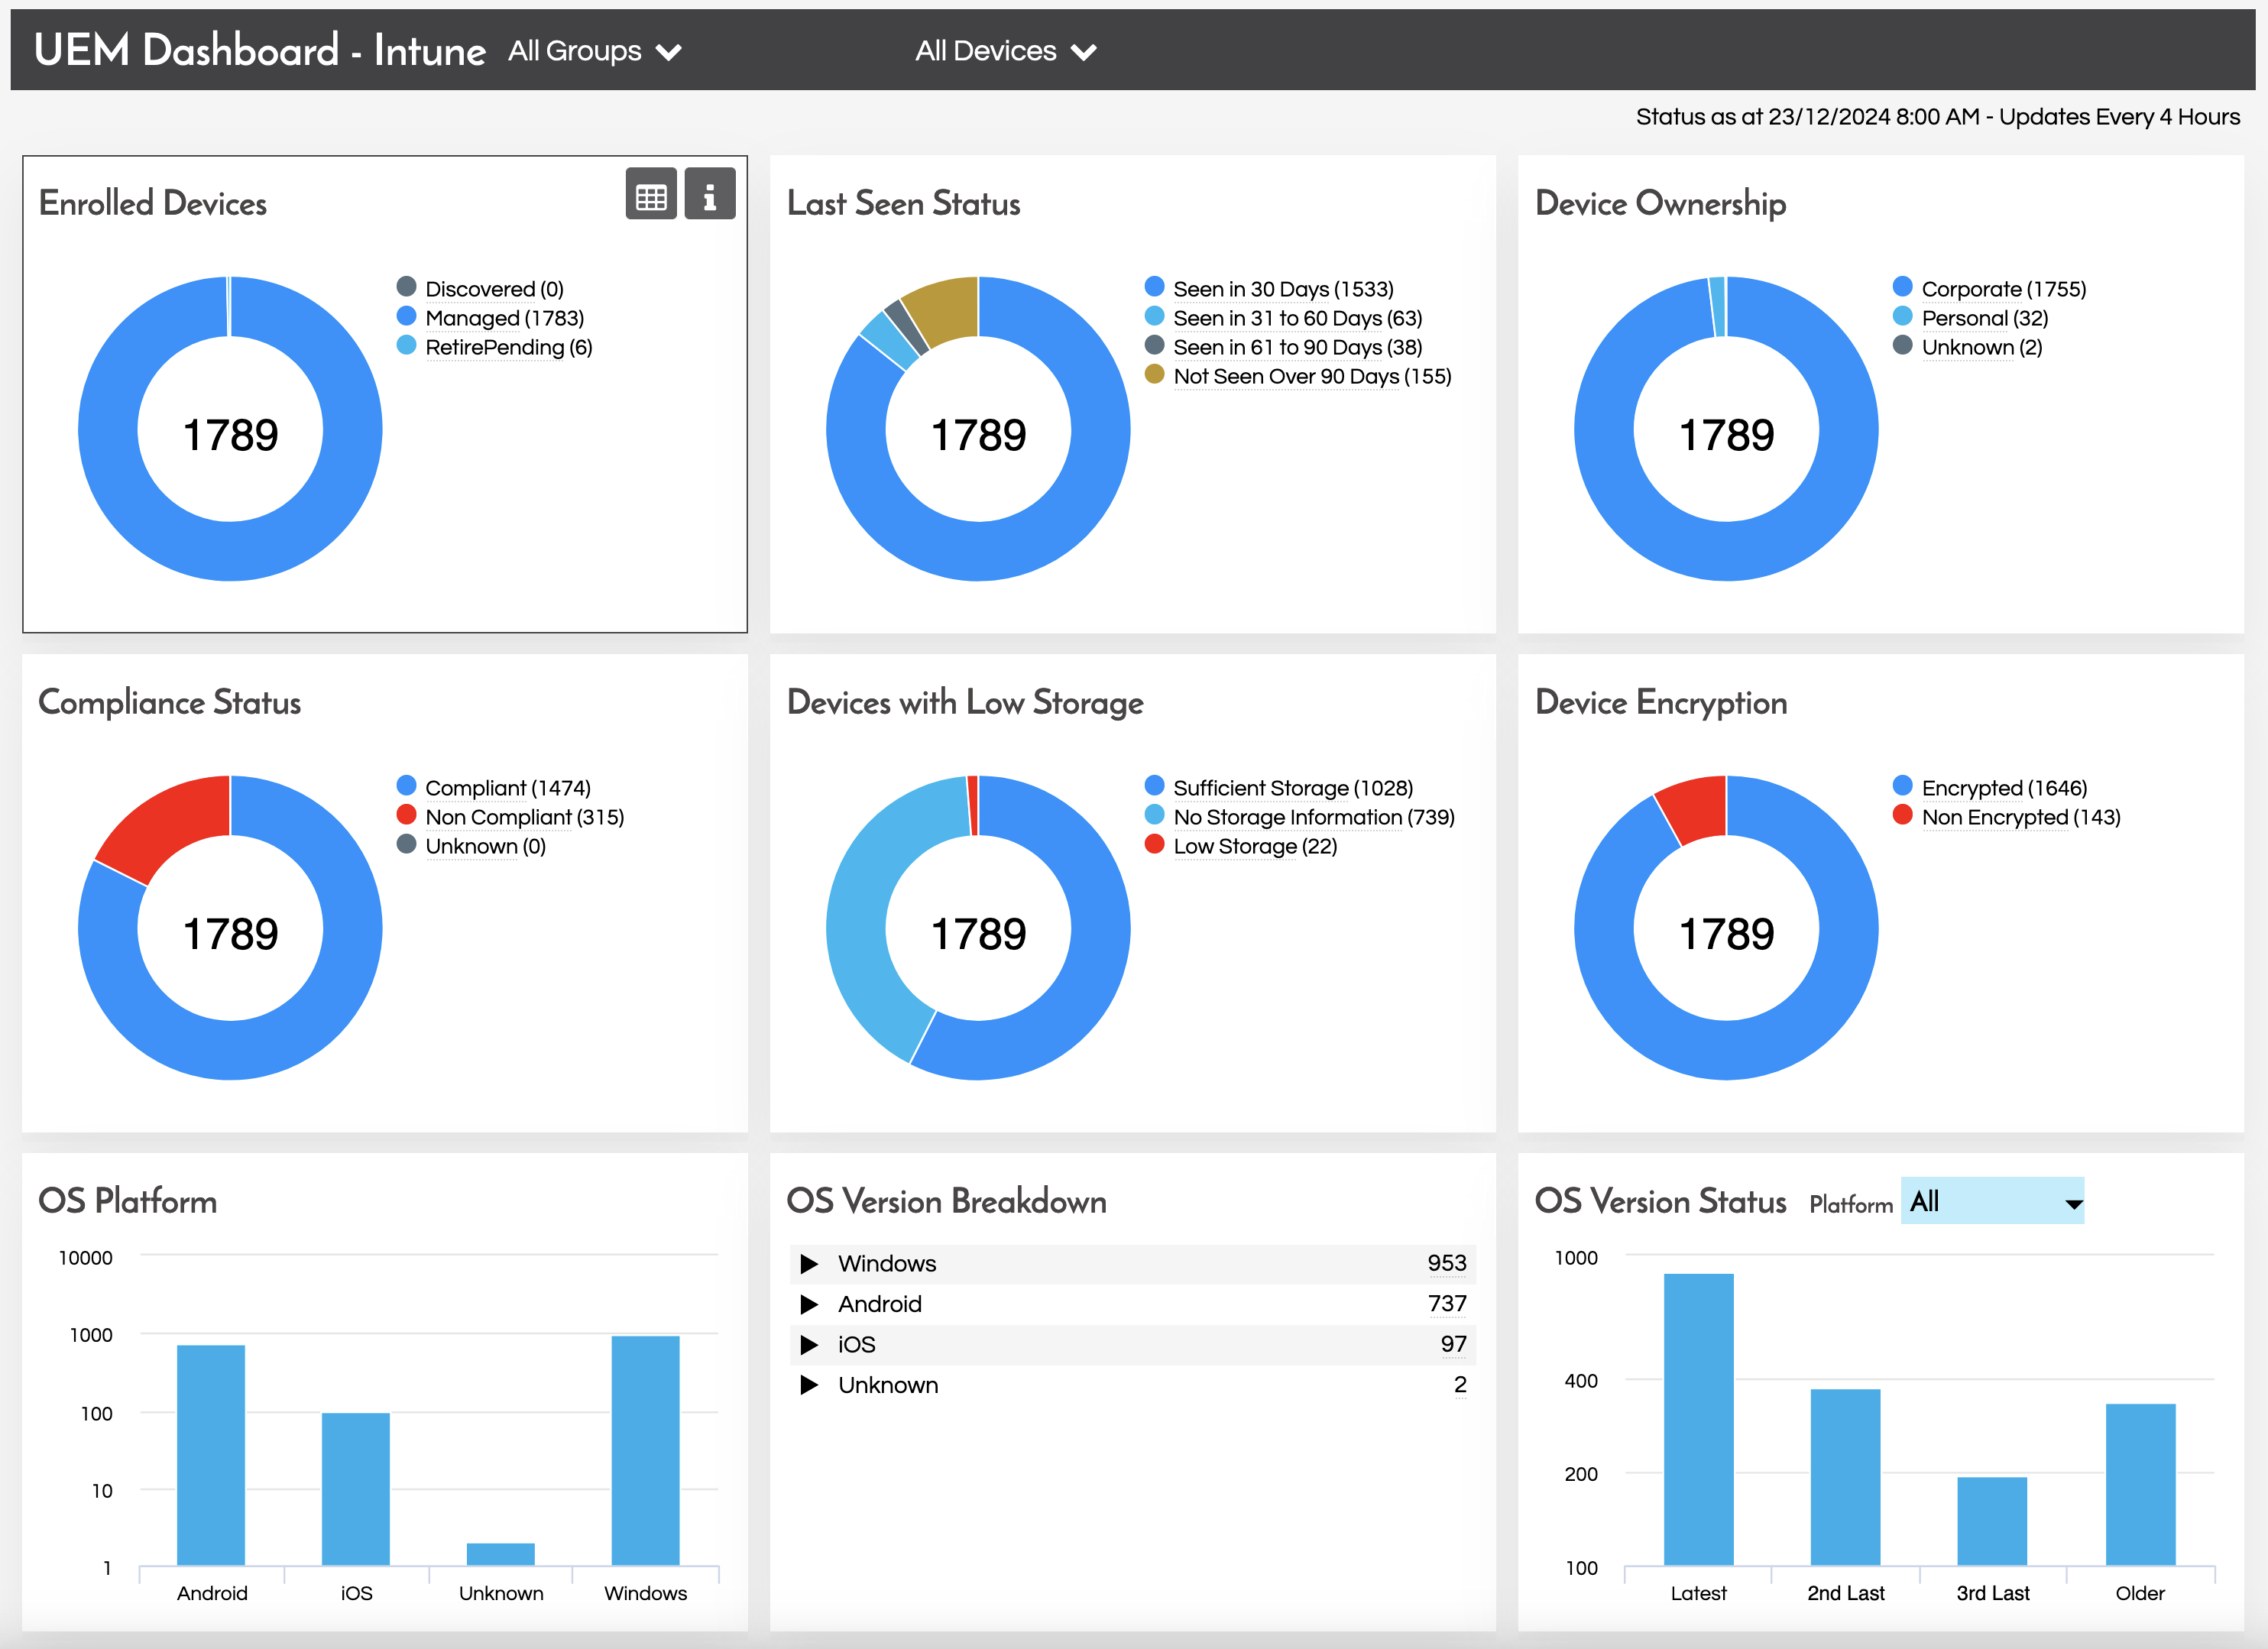2268x1649 pixels.
Task: Toggle Seen in 30 Days (1533) legend
Action: [1269, 289]
